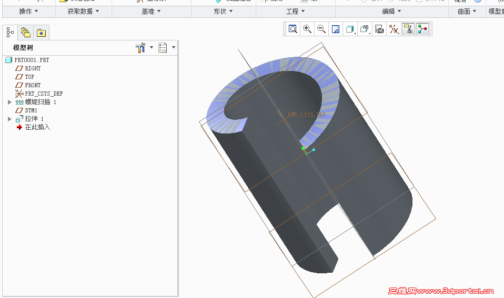Switch to the Folder Browser tab icon

pos(26,33)
